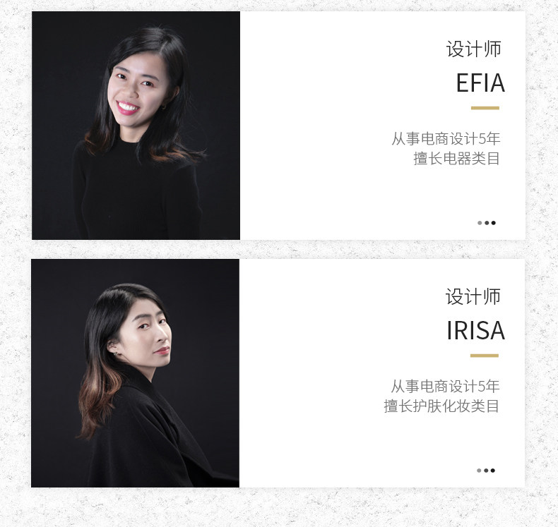Click the black last dot in IRISA's card

492,471
